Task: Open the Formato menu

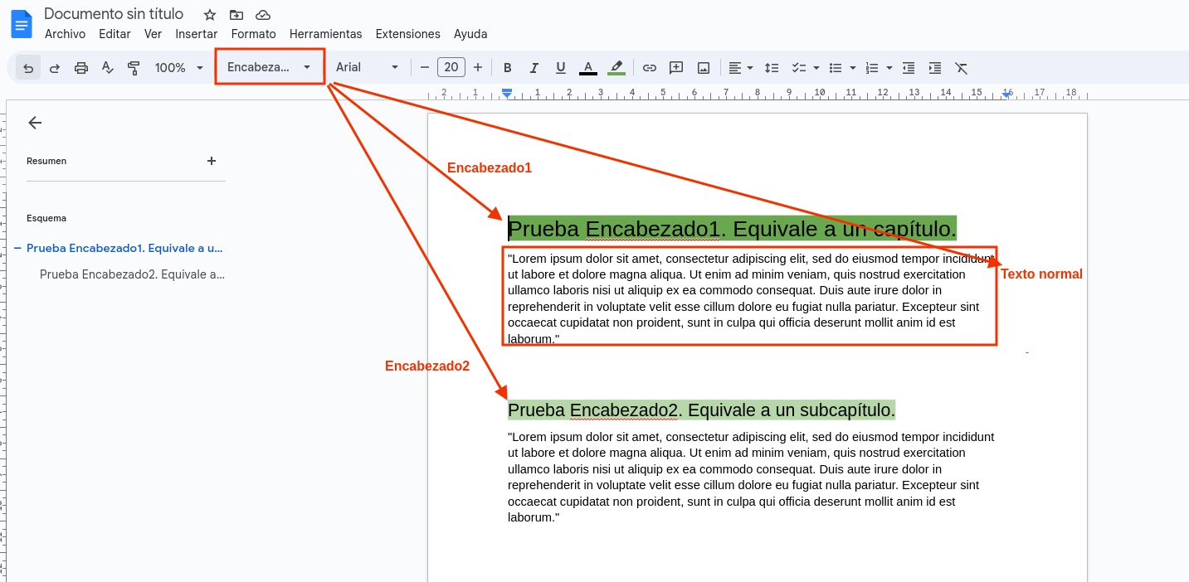Action: [x=254, y=34]
